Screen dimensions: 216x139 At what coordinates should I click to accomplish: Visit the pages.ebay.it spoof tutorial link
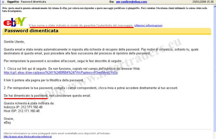tap(28, 137)
